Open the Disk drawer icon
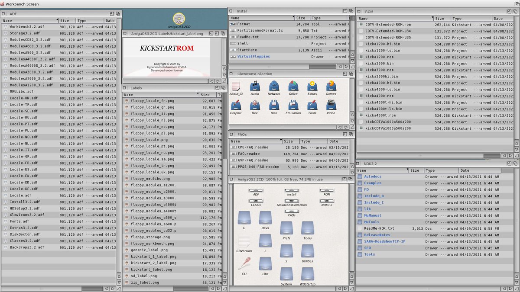520x292 pixels. (x=274, y=105)
